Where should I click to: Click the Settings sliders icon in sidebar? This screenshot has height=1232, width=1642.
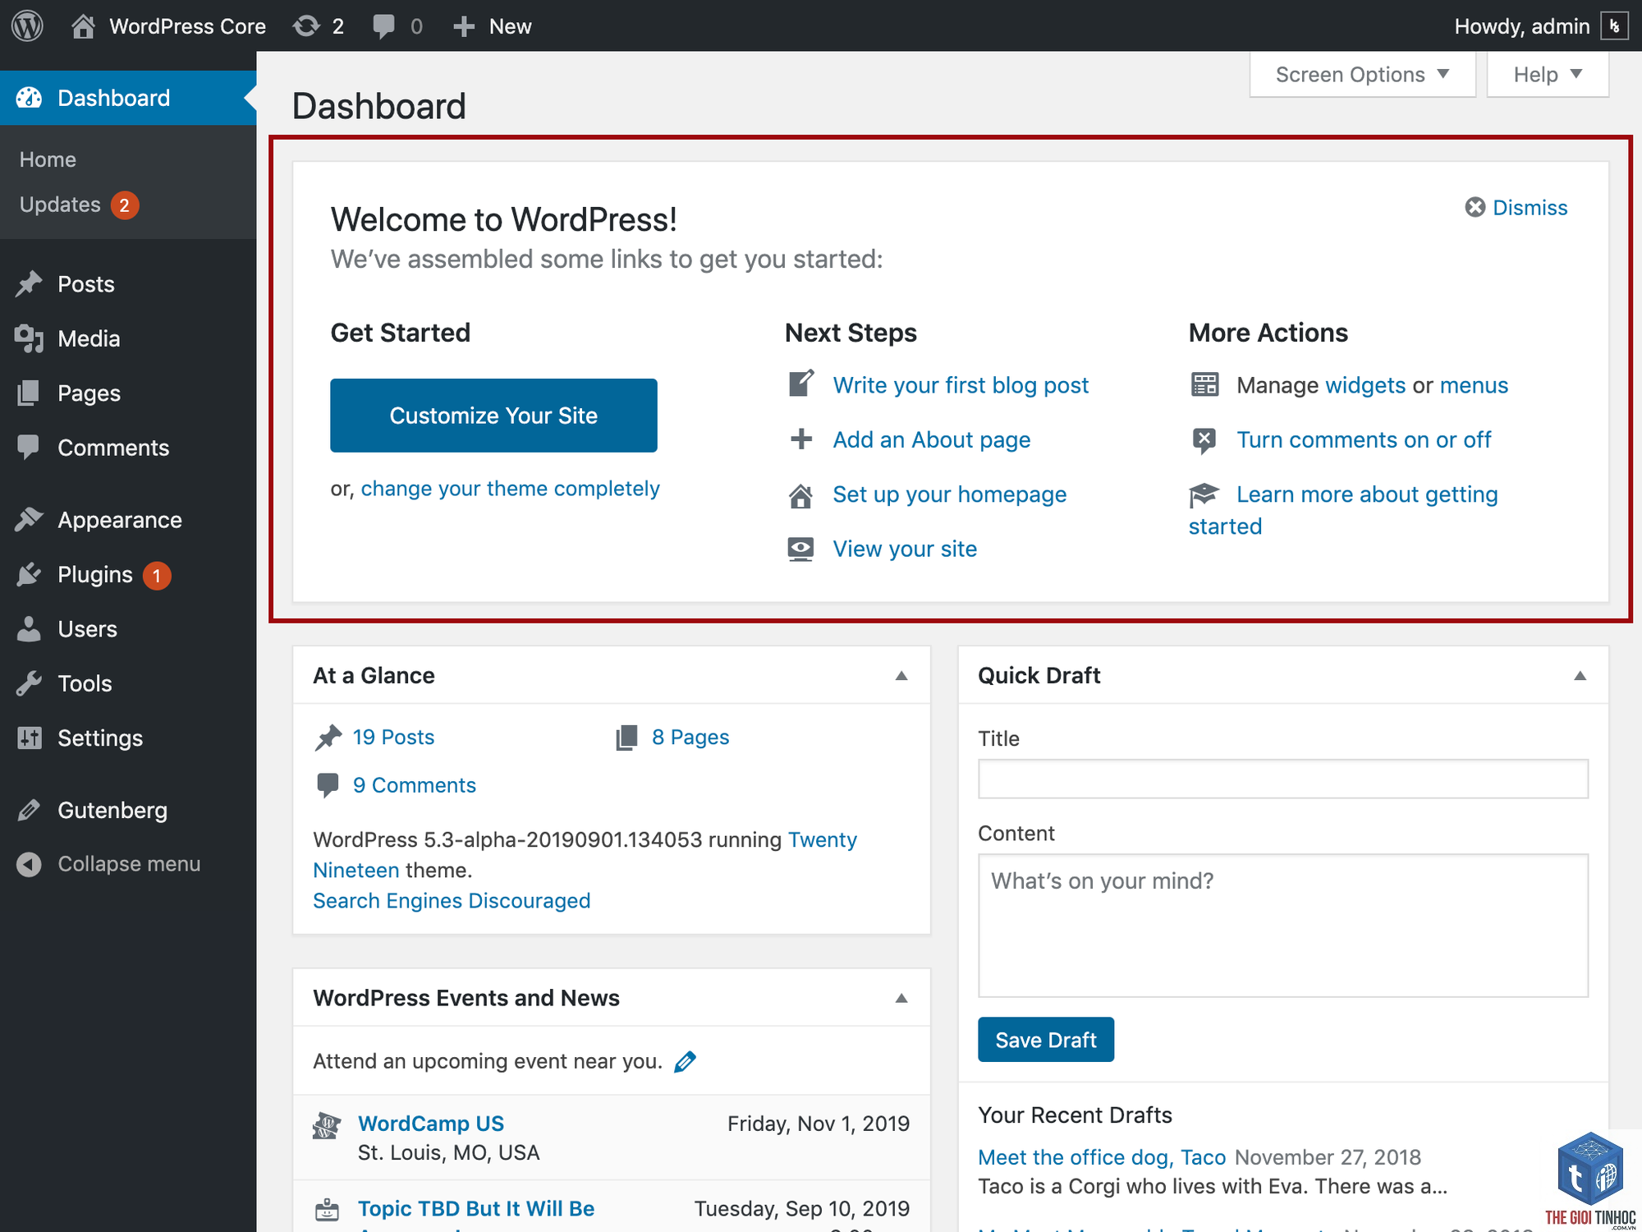click(29, 738)
